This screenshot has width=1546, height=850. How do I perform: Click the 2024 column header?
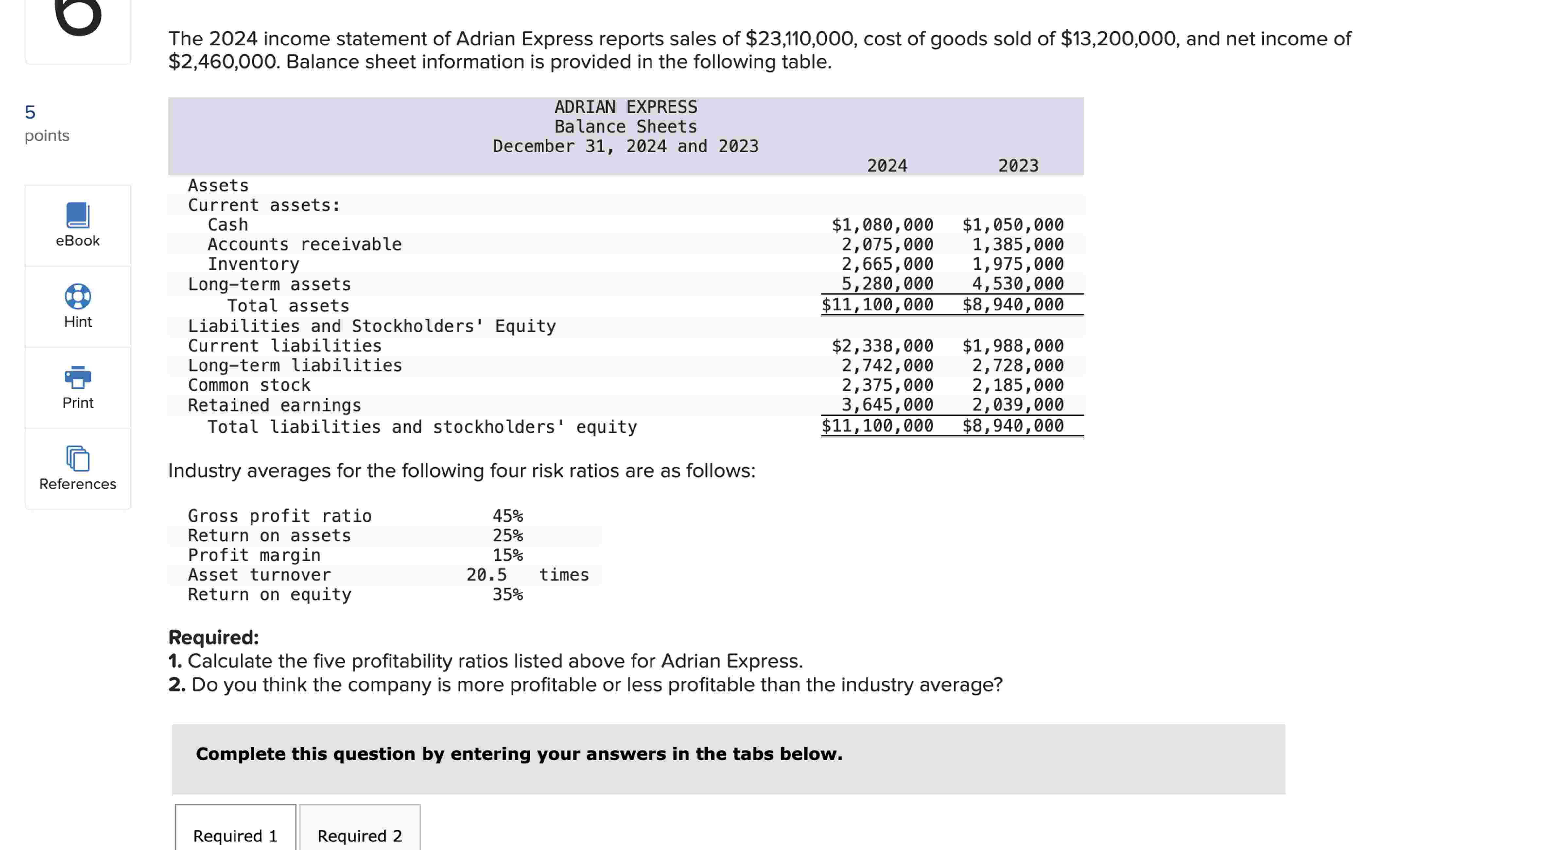pos(886,166)
